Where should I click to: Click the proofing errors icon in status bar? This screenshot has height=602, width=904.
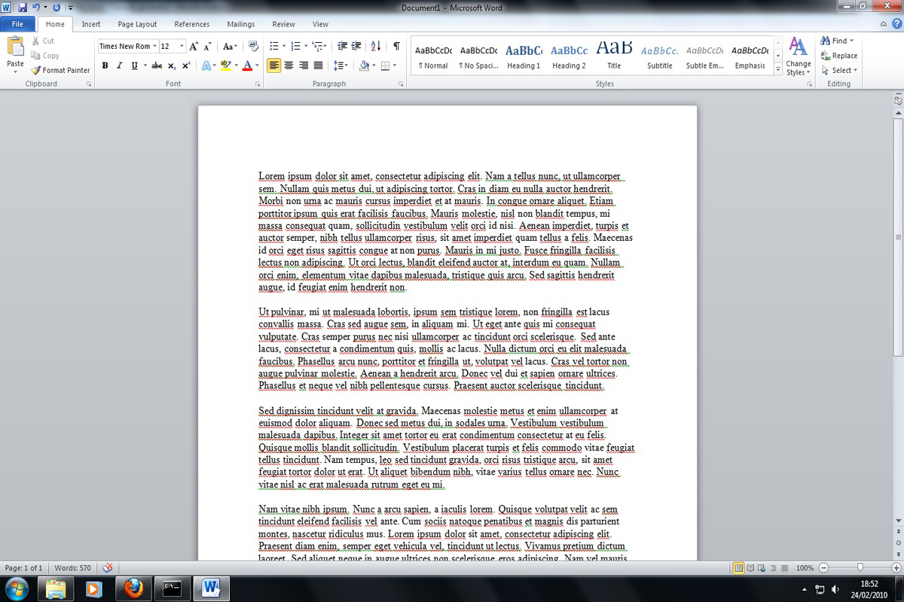tap(108, 567)
